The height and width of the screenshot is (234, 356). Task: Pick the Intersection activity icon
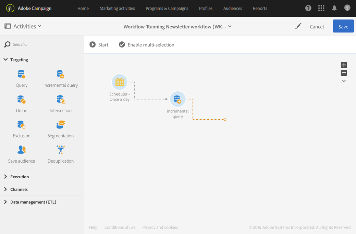click(x=60, y=99)
